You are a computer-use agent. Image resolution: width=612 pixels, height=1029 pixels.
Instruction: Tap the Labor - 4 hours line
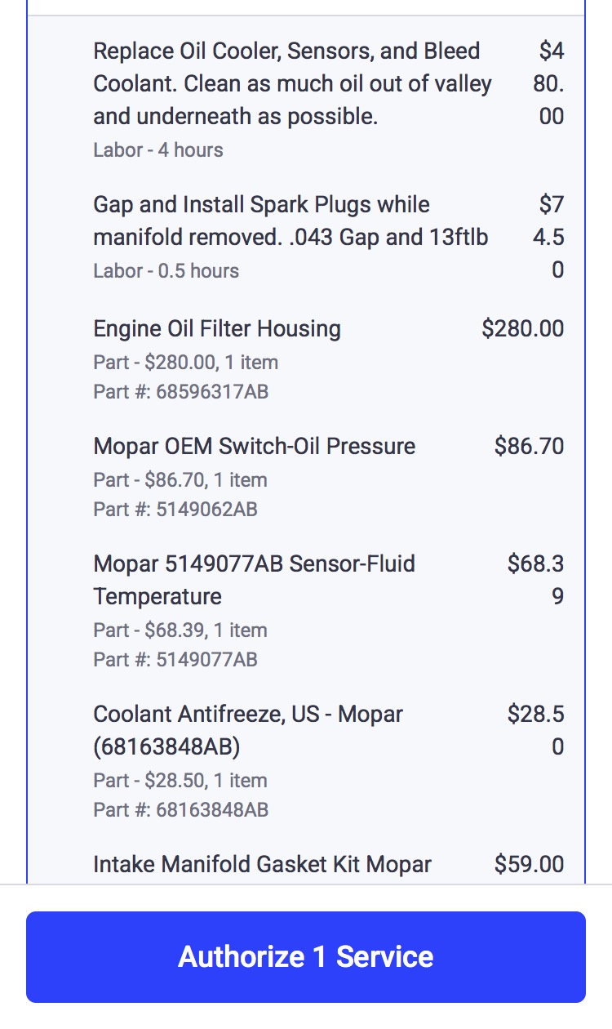(x=158, y=150)
